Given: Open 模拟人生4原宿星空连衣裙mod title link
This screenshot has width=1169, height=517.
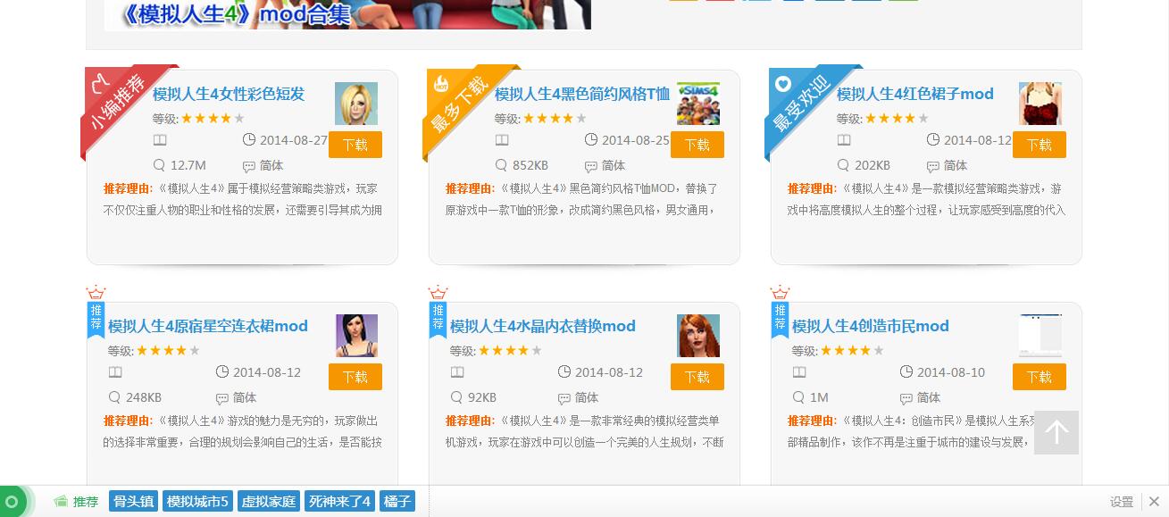Looking at the screenshot, I should tap(208, 326).
